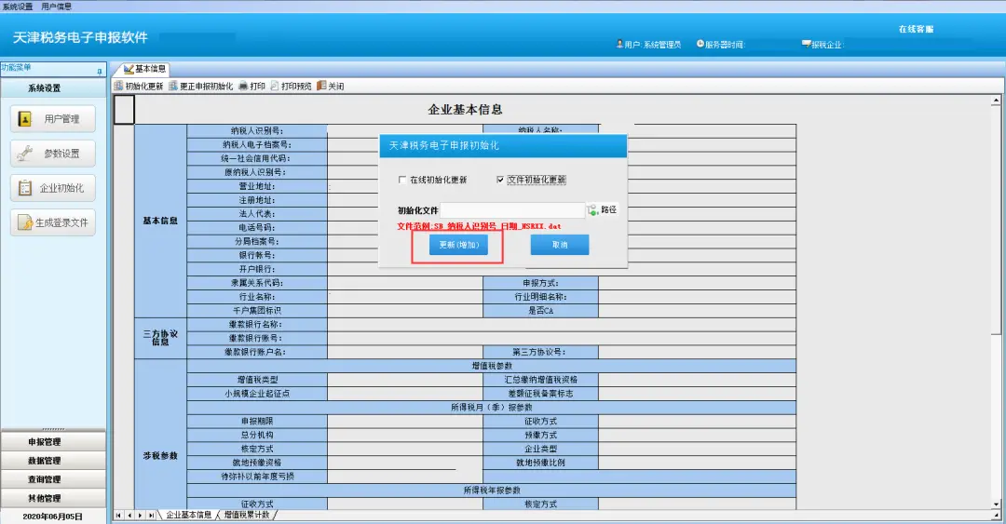Click the 申报方式 label cell
Screen dimensions: 1006x524
click(541, 283)
